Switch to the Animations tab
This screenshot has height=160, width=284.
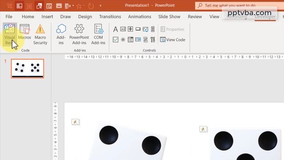(140, 17)
